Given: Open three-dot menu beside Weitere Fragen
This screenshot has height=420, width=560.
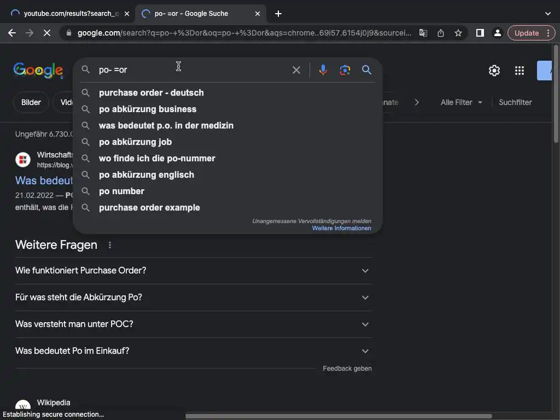Looking at the screenshot, I should pyautogui.click(x=109, y=245).
